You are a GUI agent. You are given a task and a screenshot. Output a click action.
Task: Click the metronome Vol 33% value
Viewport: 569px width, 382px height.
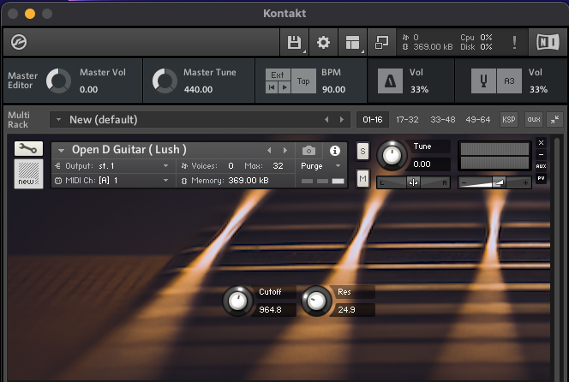click(419, 89)
